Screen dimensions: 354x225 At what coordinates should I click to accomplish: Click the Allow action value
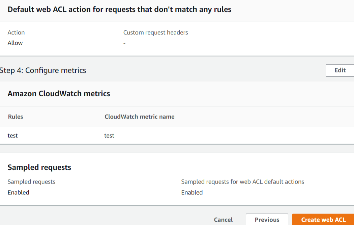tap(15, 43)
